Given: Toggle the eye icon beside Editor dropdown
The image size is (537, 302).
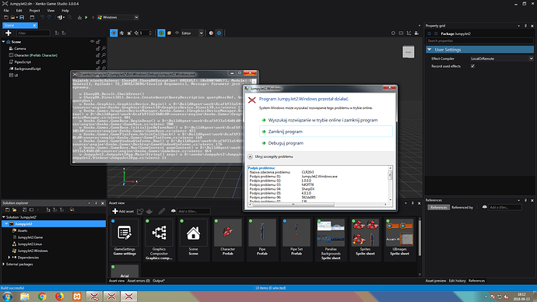Looking at the screenshot, I should pyautogui.click(x=177, y=33).
